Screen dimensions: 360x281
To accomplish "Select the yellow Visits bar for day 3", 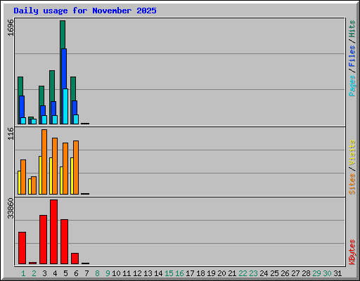I will coord(40,175).
